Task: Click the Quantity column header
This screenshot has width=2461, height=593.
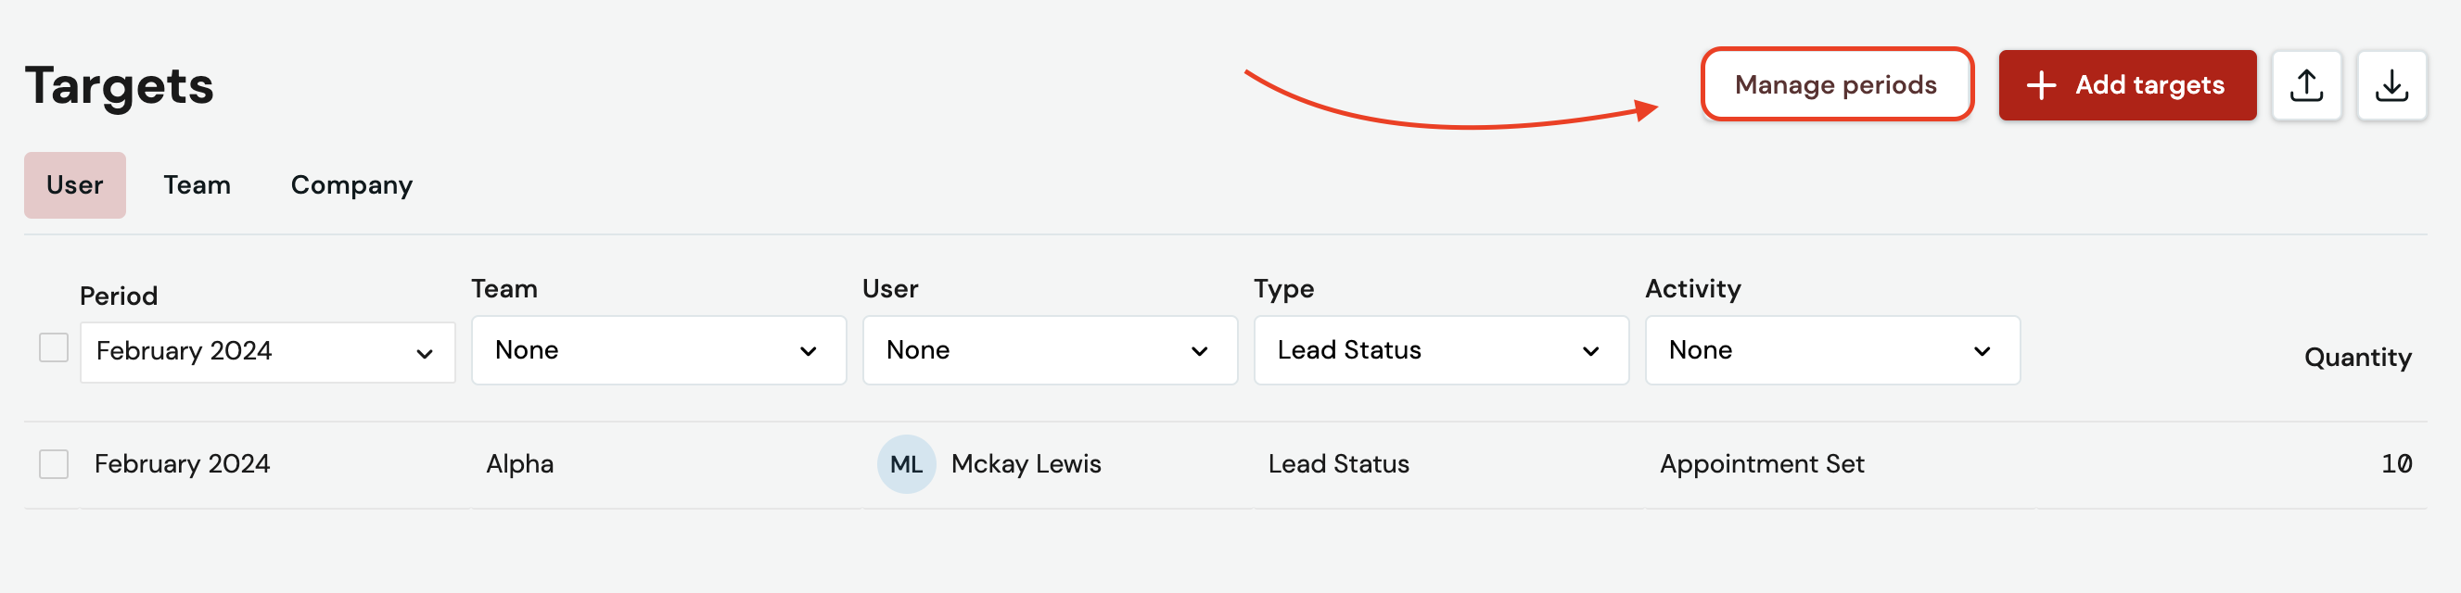Action: click(x=2357, y=357)
